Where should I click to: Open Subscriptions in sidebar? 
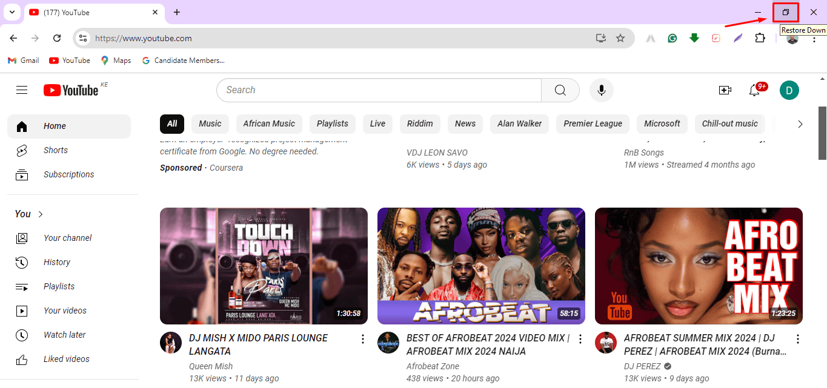pos(69,174)
